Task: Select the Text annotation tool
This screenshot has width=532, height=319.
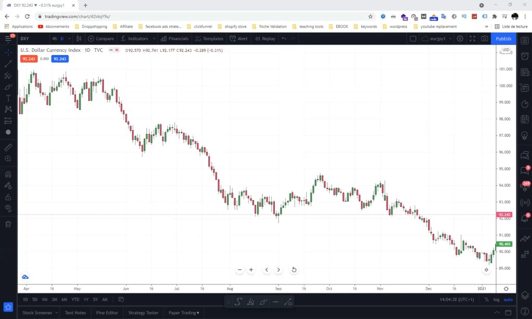Action: [x=8, y=98]
